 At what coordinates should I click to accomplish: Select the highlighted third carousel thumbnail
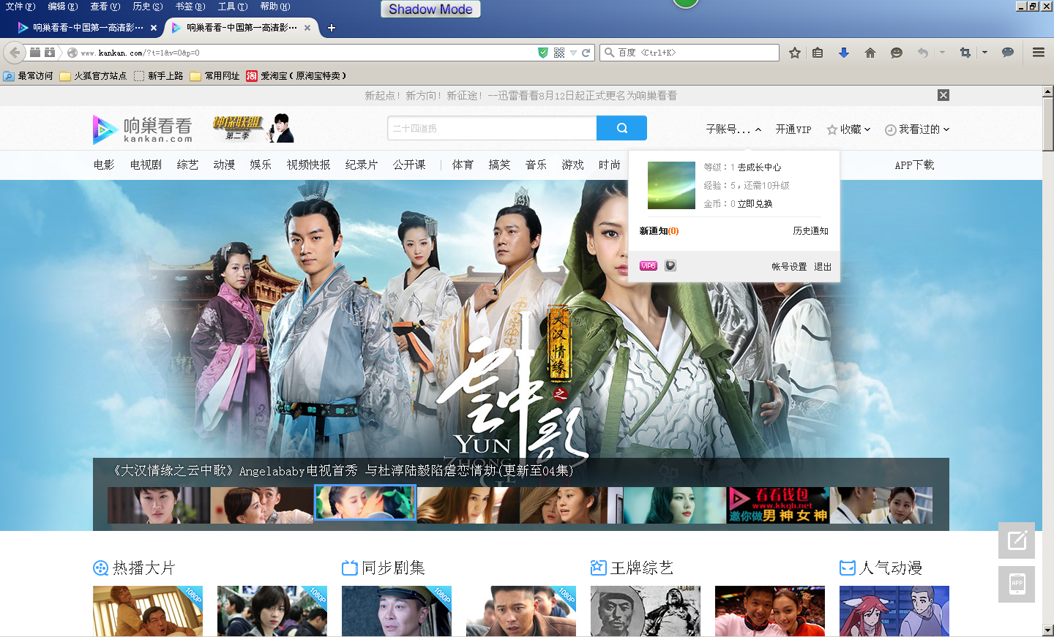point(365,502)
